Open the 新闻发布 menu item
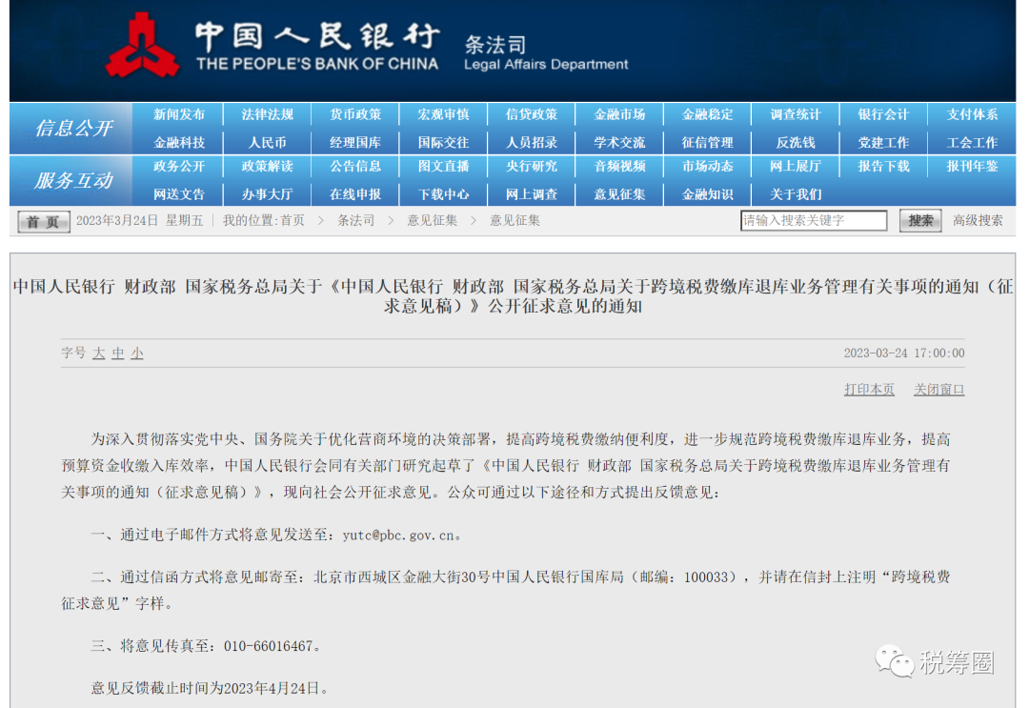The image size is (1029, 708). (x=178, y=115)
